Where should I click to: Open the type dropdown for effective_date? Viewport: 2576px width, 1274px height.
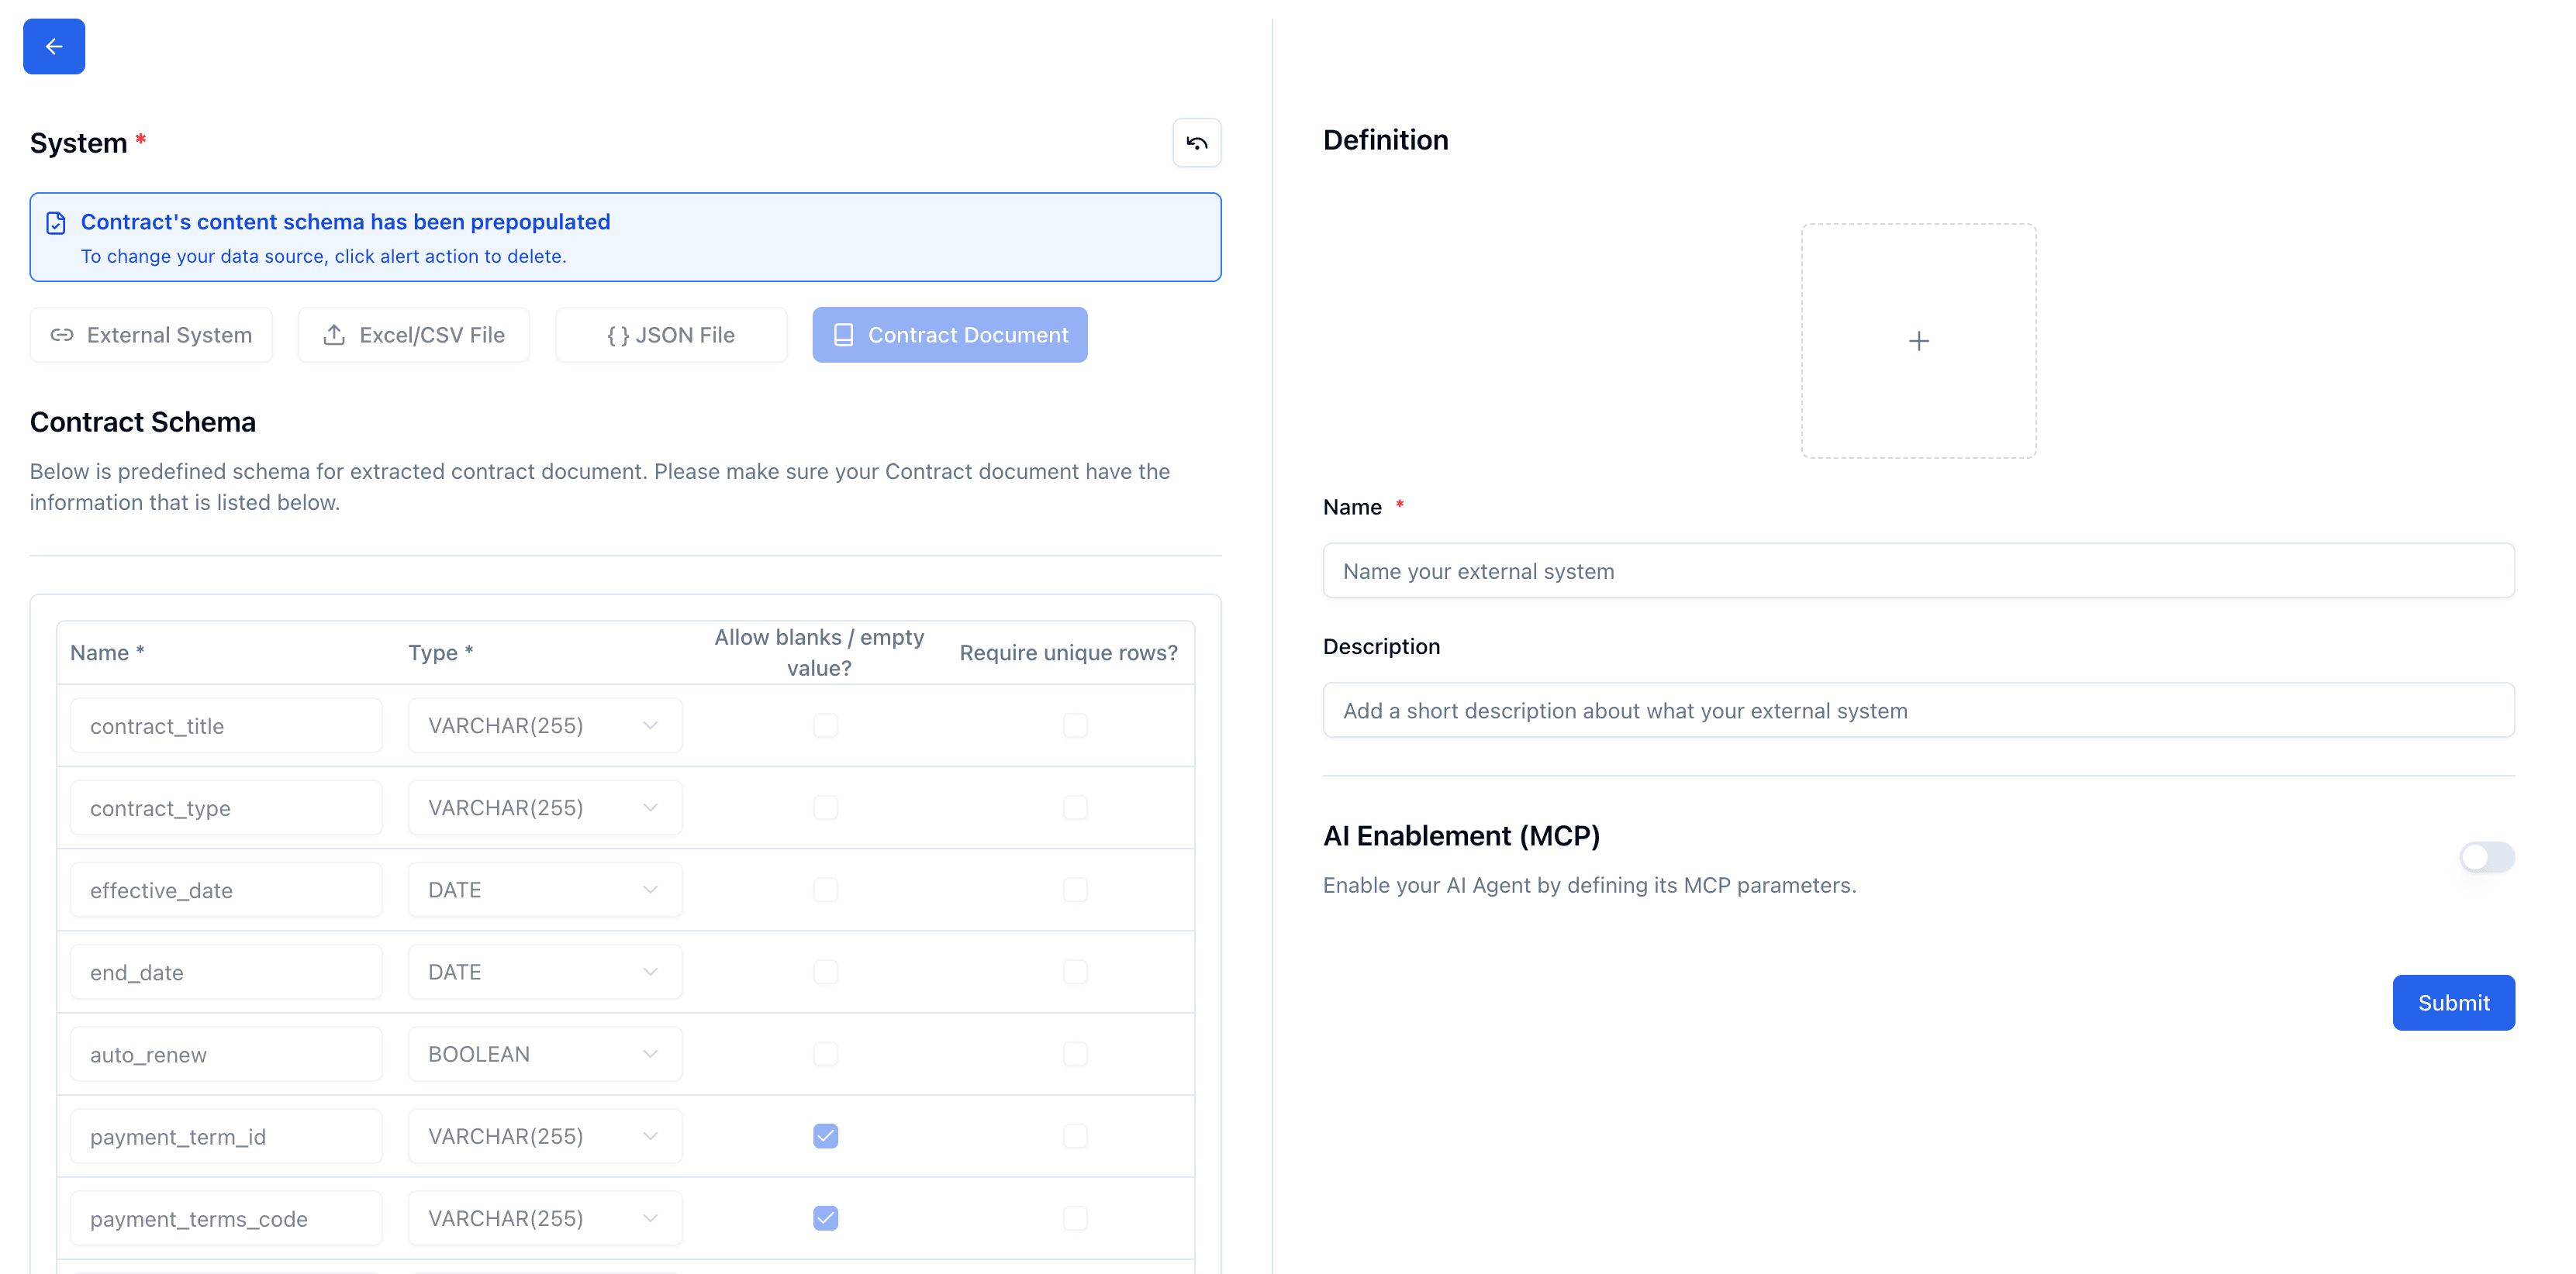tap(544, 890)
